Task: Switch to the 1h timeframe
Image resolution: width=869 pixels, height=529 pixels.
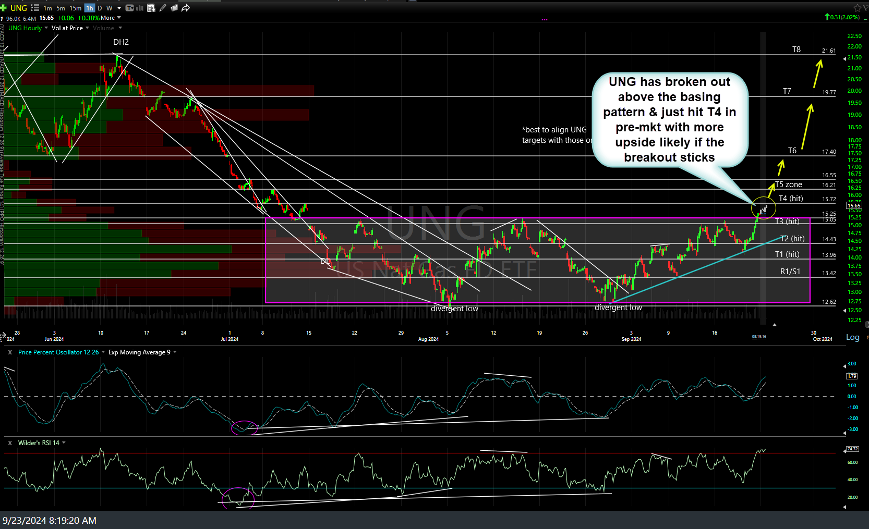Action: (89, 8)
